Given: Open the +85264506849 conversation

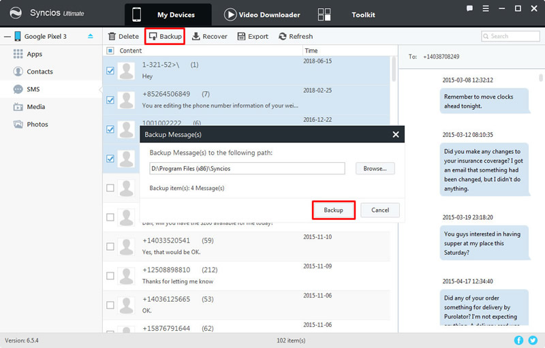Looking at the screenshot, I should click(x=247, y=100).
